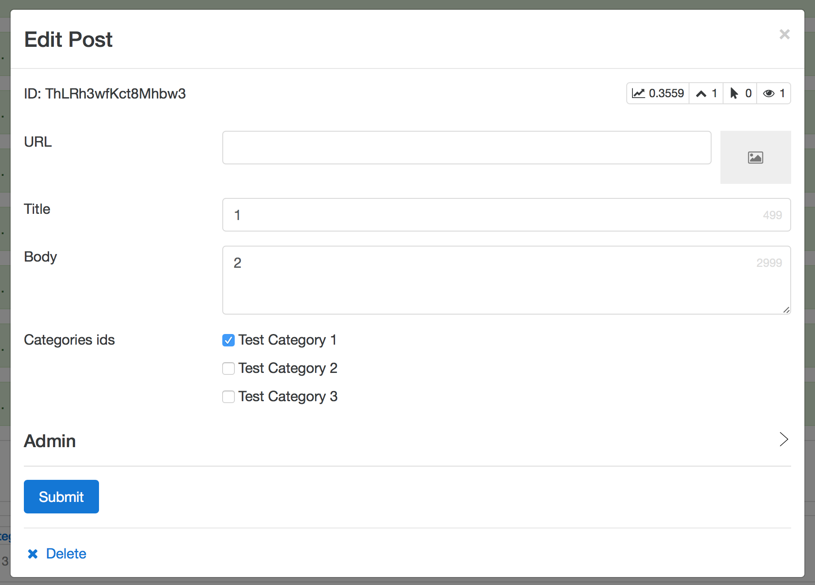This screenshot has width=815, height=585.
Task: Click the image upload icon beside URL field
Action: tap(756, 157)
